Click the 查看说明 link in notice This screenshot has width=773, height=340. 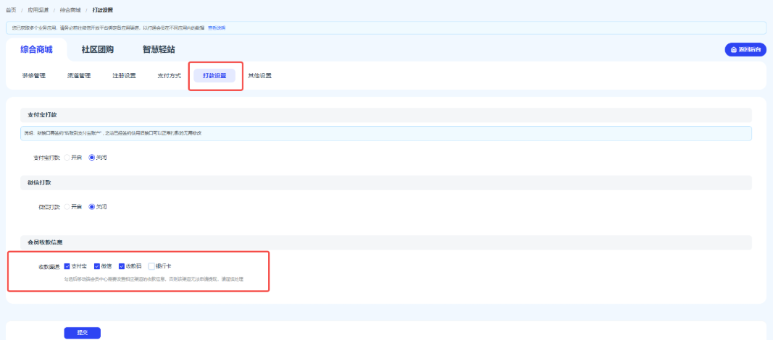pyautogui.click(x=217, y=27)
